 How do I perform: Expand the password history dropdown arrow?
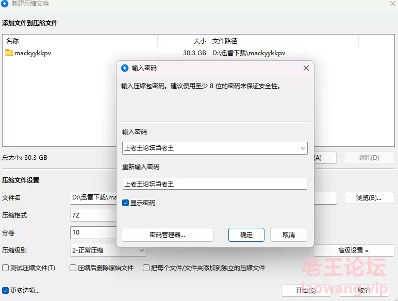coord(303,148)
